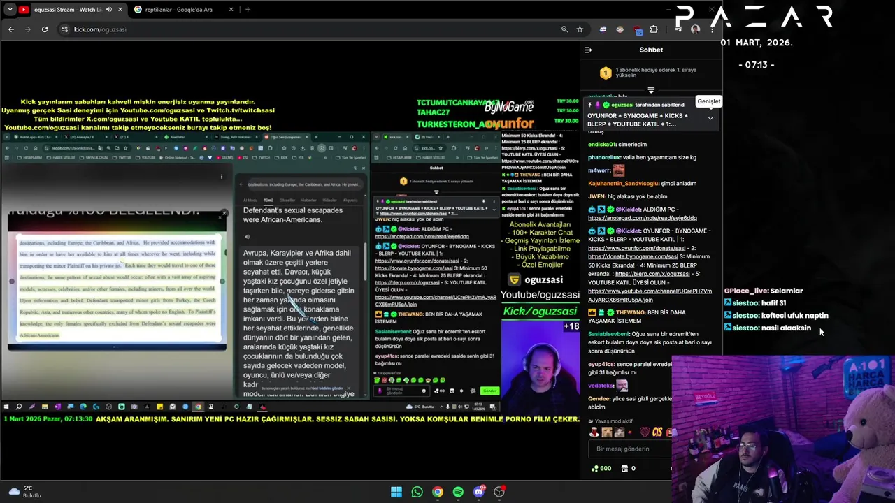Insert the yellow CIS emote
Screen dimensions: 895x503
pos(657,432)
